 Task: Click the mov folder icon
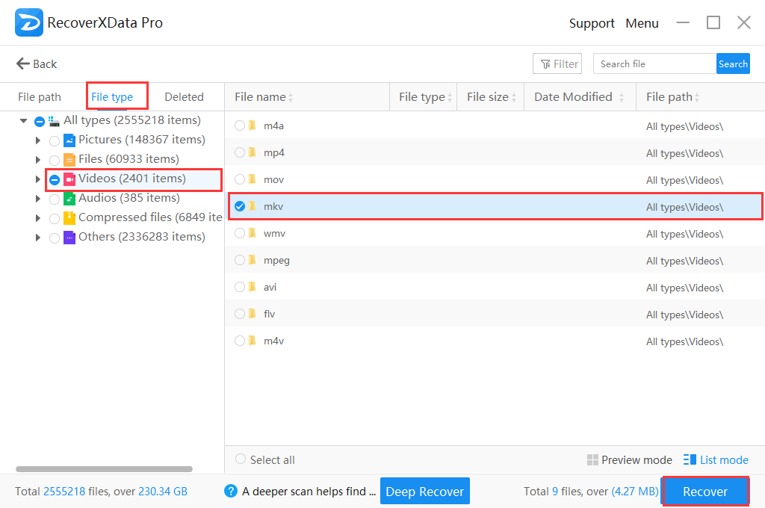[253, 179]
